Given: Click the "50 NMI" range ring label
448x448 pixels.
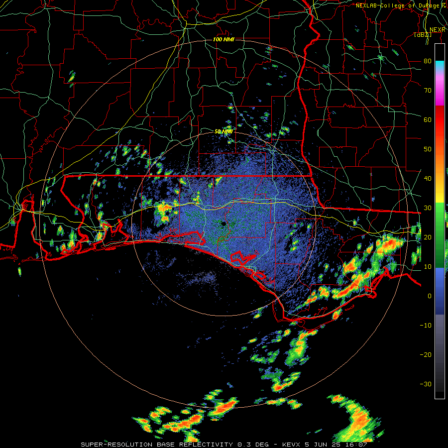Looking at the screenshot, I should [224, 132].
